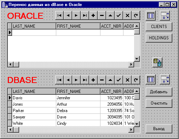Click the Выход button
The image size is (179, 139).
(x=159, y=129)
